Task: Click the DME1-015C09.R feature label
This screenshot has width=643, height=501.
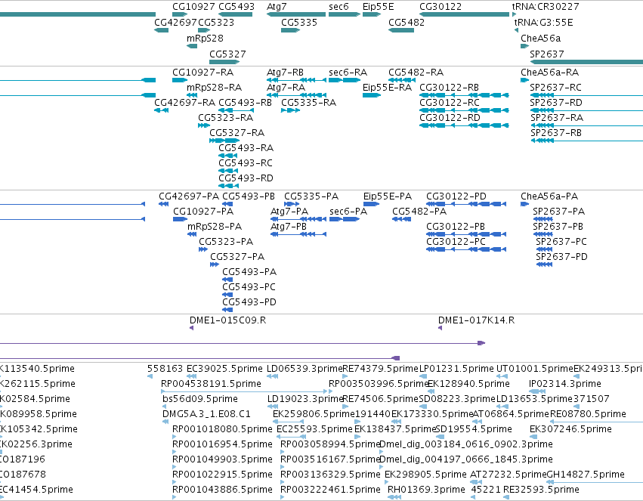Action: [x=227, y=320]
